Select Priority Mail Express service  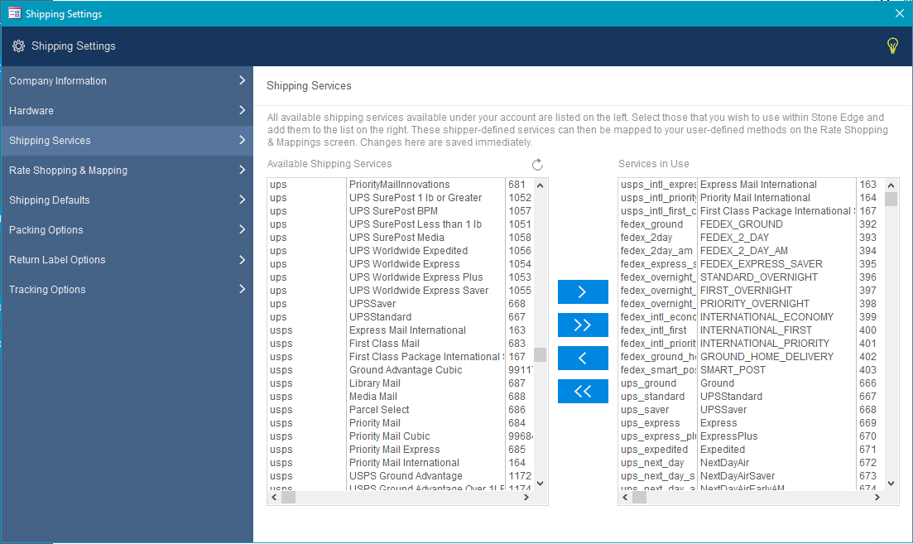400,450
